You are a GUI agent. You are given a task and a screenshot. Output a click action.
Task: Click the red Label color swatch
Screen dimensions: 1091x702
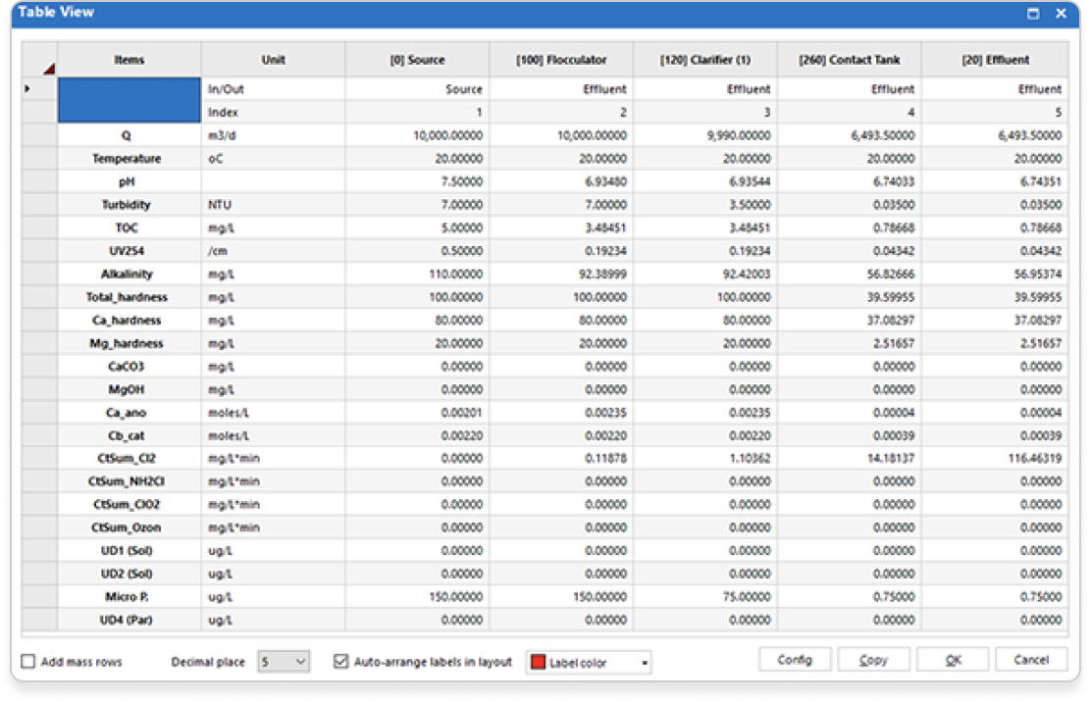(x=538, y=663)
